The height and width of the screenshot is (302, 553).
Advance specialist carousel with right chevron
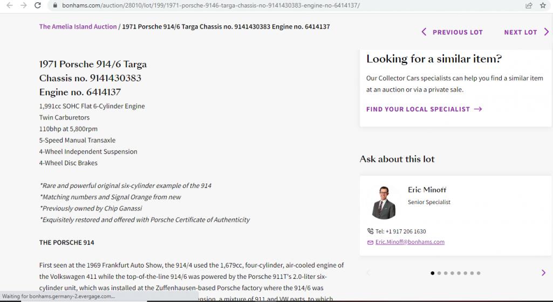pos(543,273)
